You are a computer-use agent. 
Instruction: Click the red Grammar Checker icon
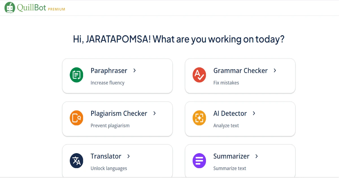coord(199,75)
